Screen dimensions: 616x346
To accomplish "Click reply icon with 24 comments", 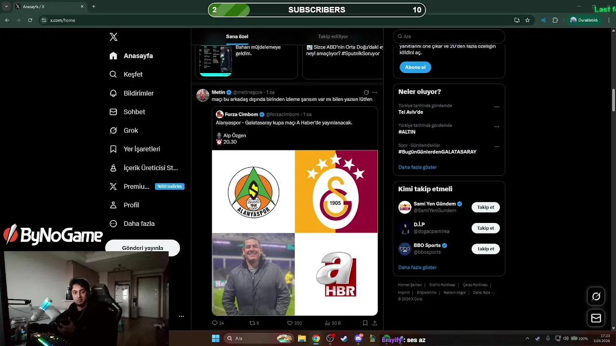I will pos(215,323).
